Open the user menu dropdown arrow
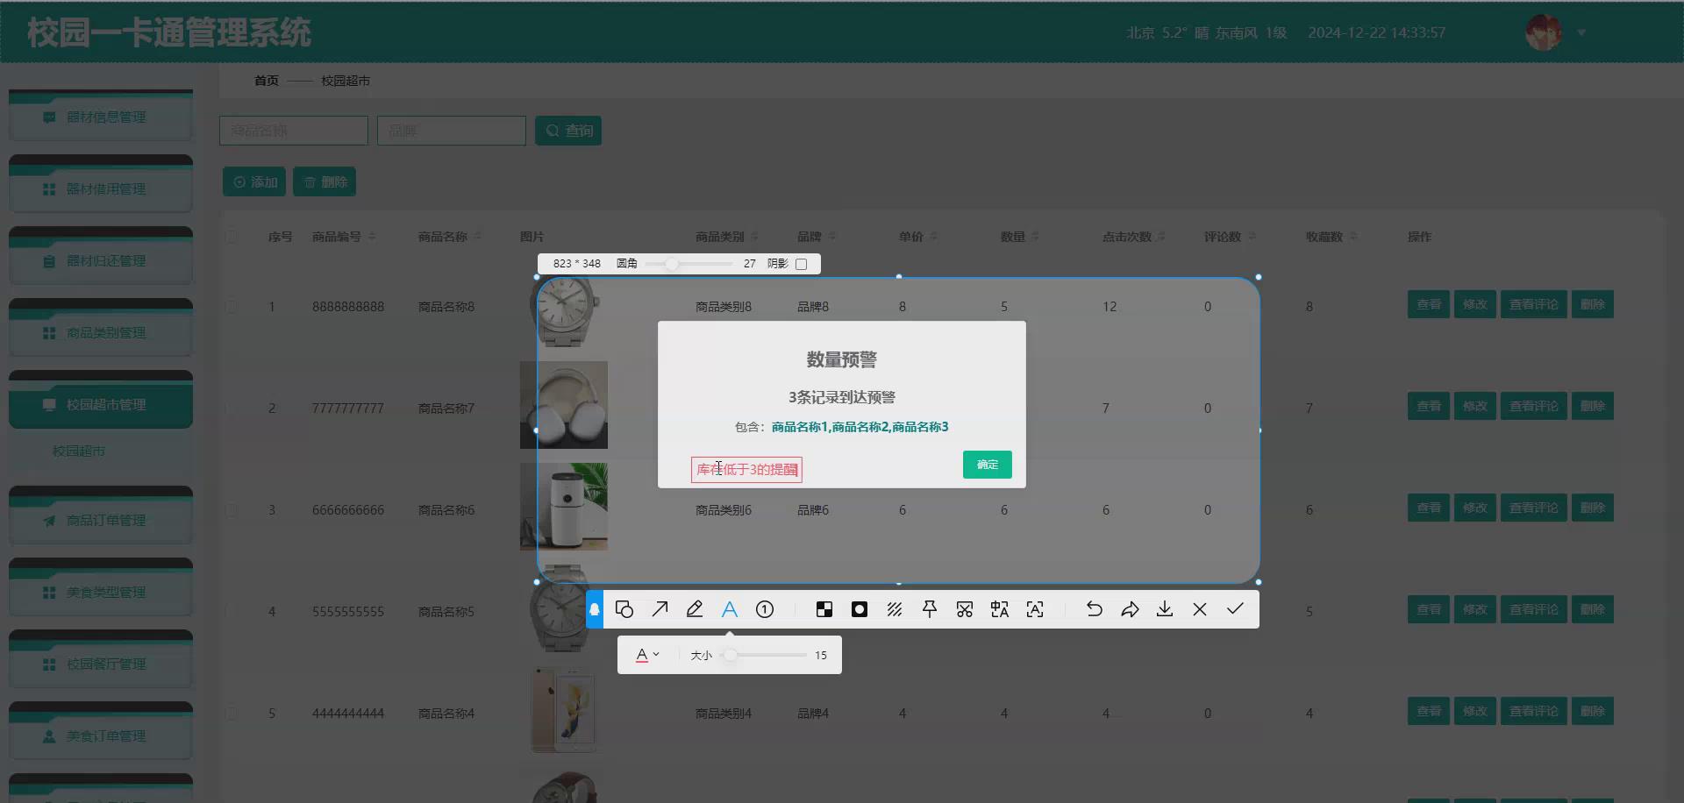This screenshot has height=803, width=1684. click(1581, 32)
